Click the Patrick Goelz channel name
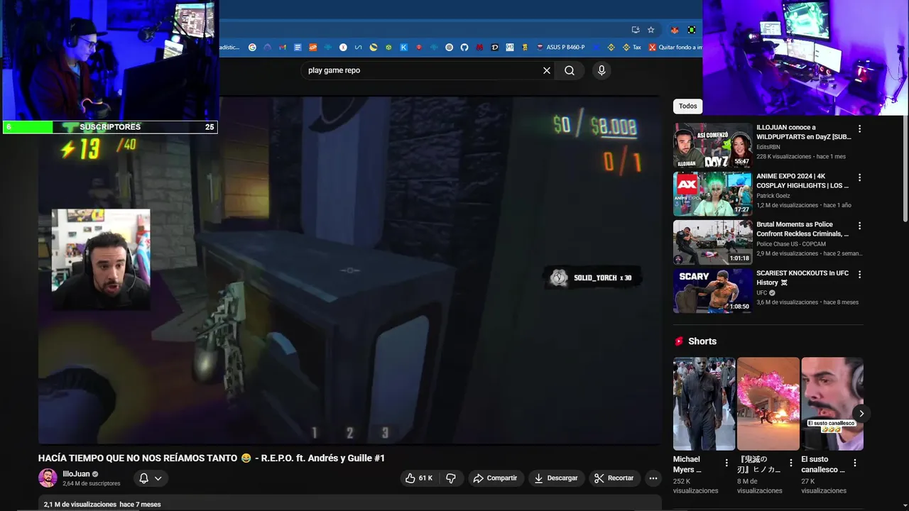 coord(773,196)
